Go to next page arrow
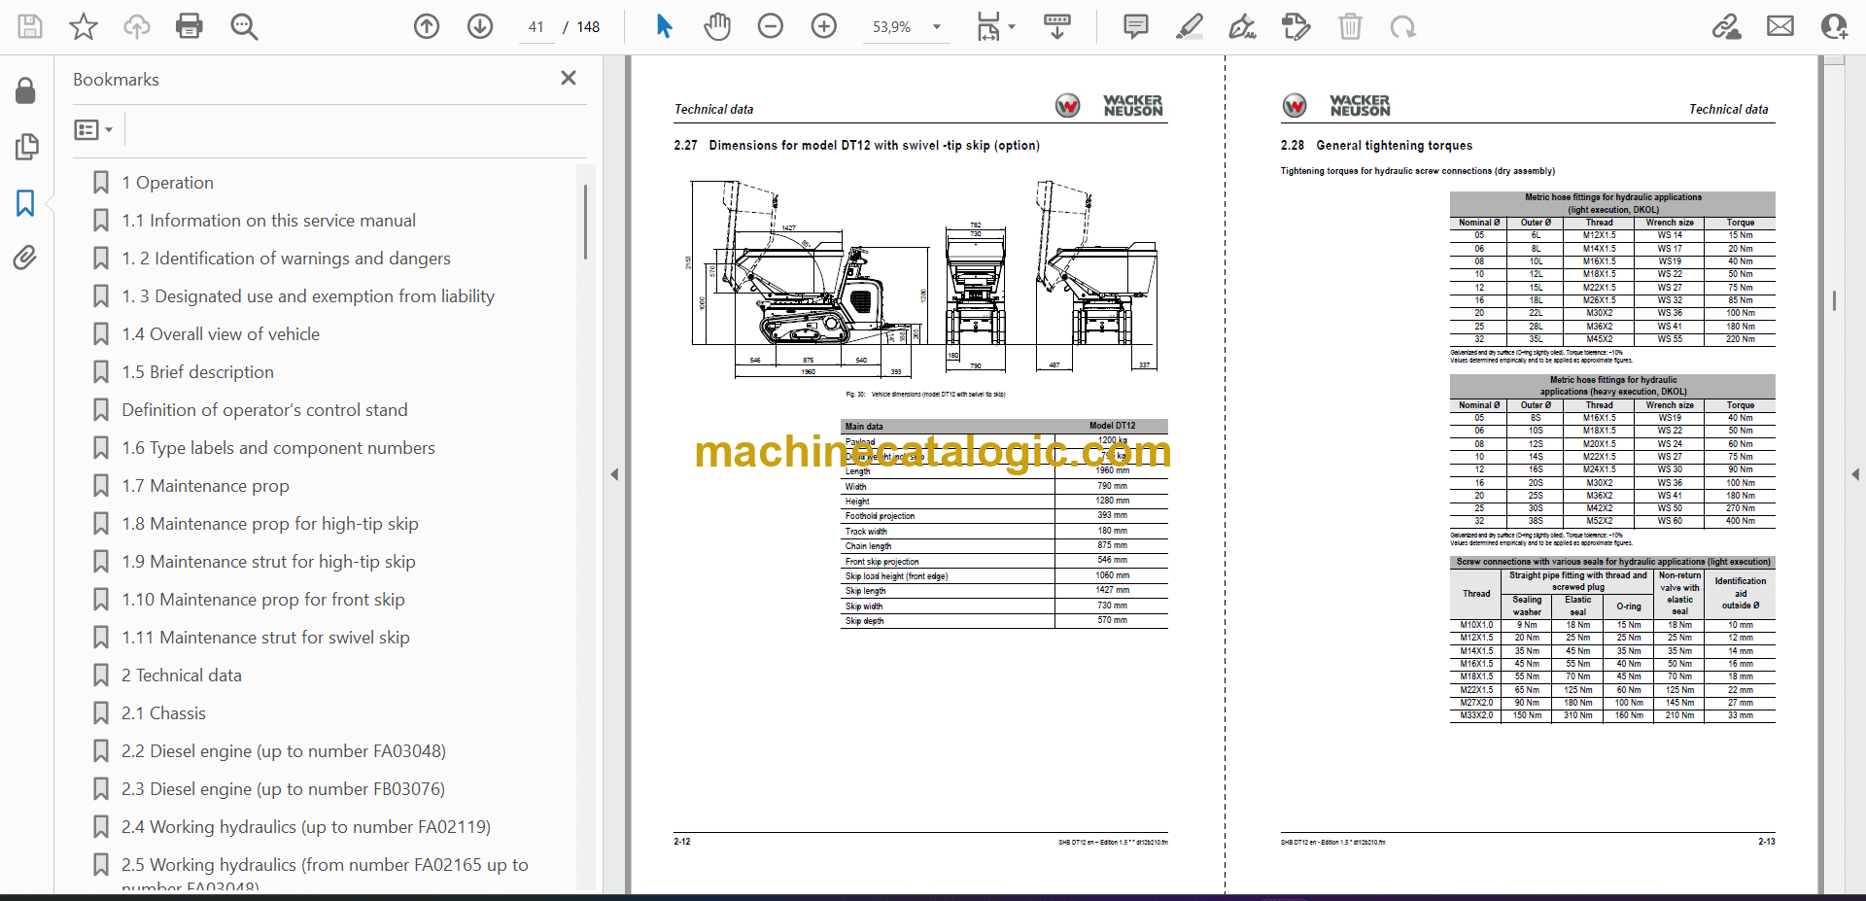The image size is (1866, 901). pyautogui.click(x=480, y=26)
